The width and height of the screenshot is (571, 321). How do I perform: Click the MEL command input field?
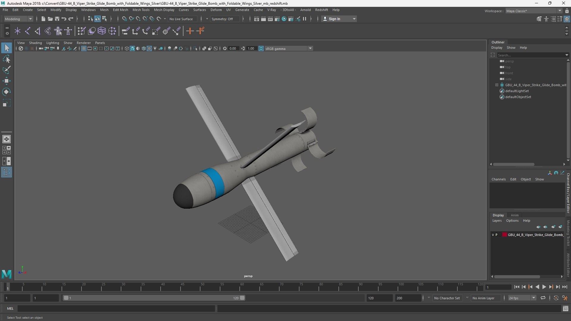116,309
